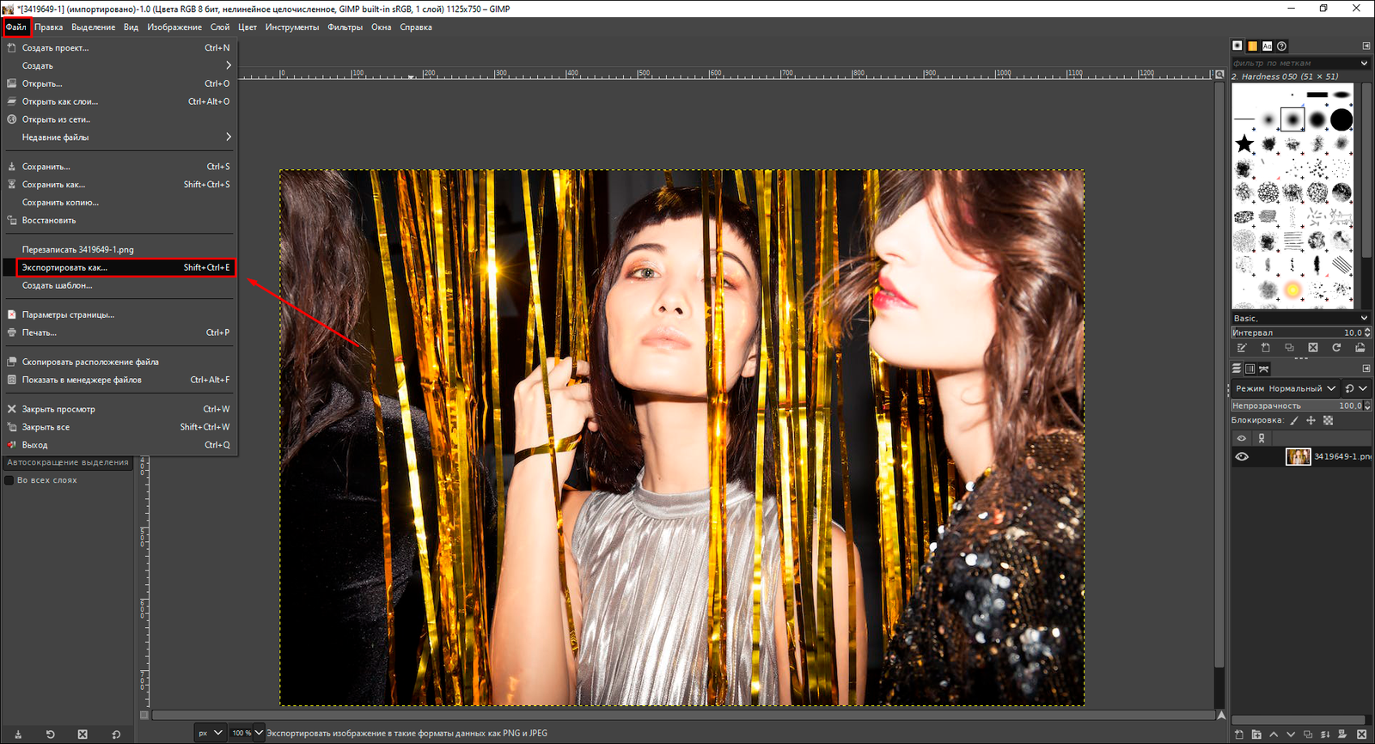This screenshot has height=744, width=1375.
Task: Duplicate this brush icon
Action: [1289, 347]
